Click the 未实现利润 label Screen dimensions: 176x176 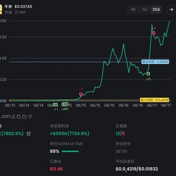point(60,126)
